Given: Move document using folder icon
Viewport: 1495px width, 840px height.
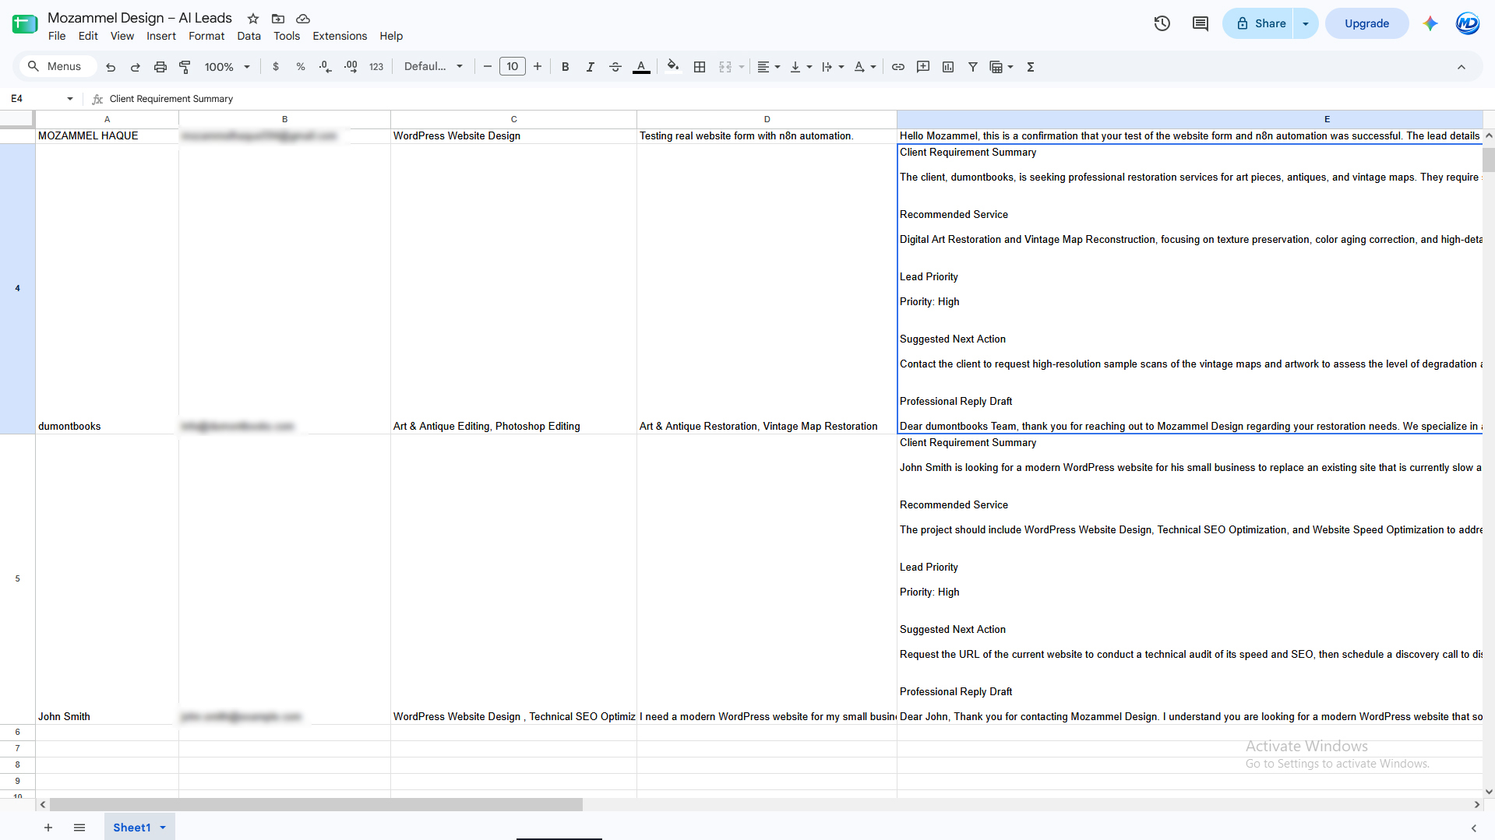Looking at the screenshot, I should (x=278, y=18).
